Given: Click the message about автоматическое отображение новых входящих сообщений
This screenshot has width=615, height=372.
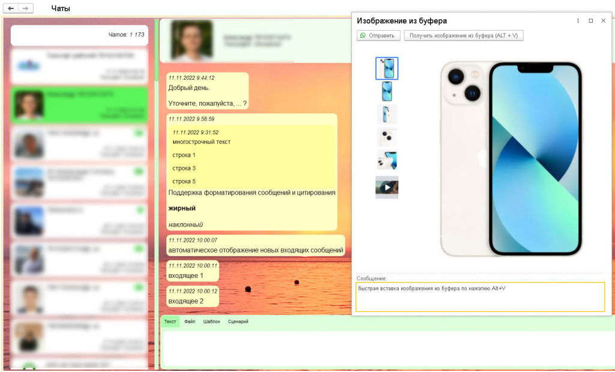Looking at the screenshot, I should (x=256, y=250).
